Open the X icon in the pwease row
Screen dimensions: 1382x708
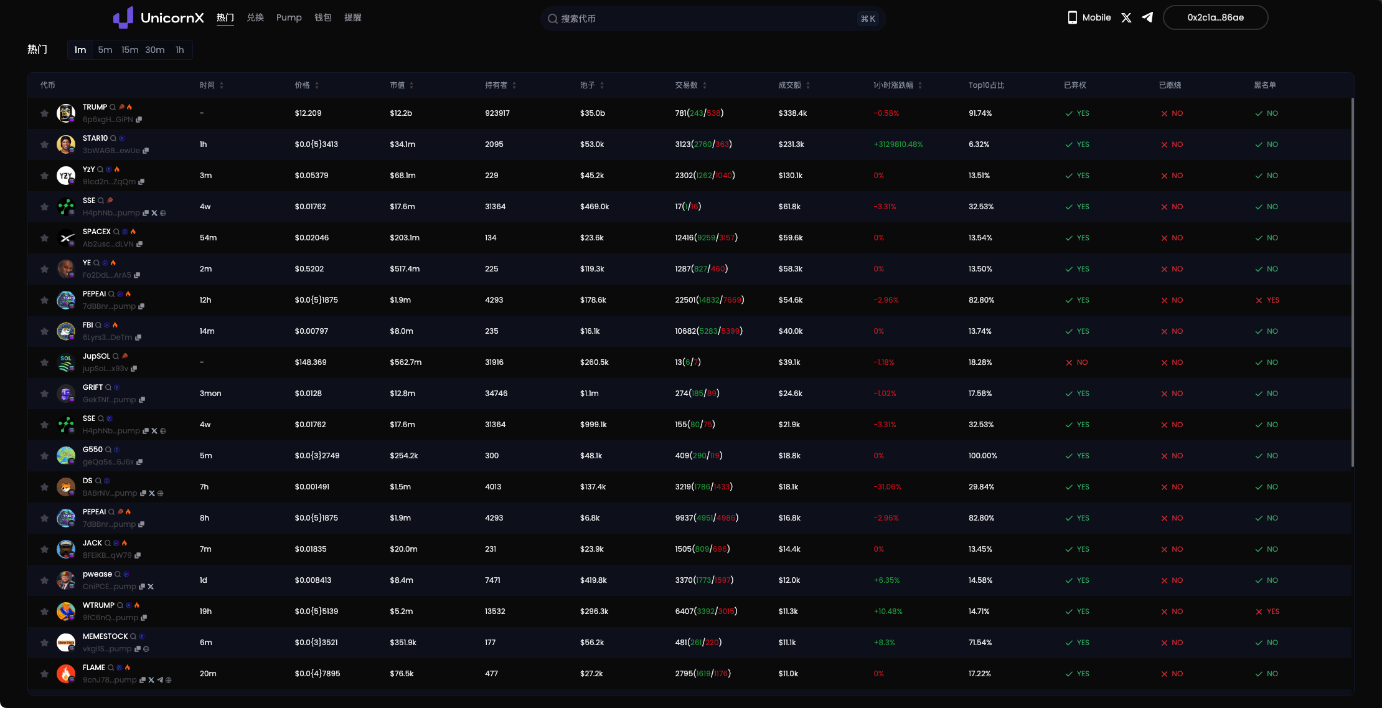point(151,587)
